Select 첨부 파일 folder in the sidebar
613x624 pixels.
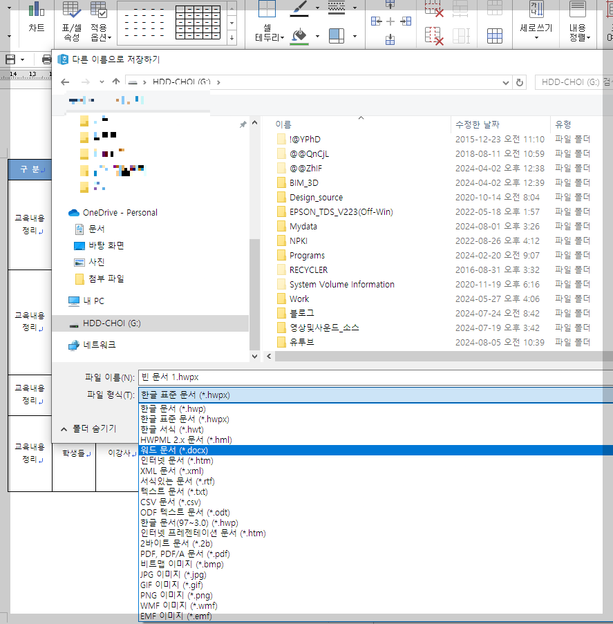(100, 279)
